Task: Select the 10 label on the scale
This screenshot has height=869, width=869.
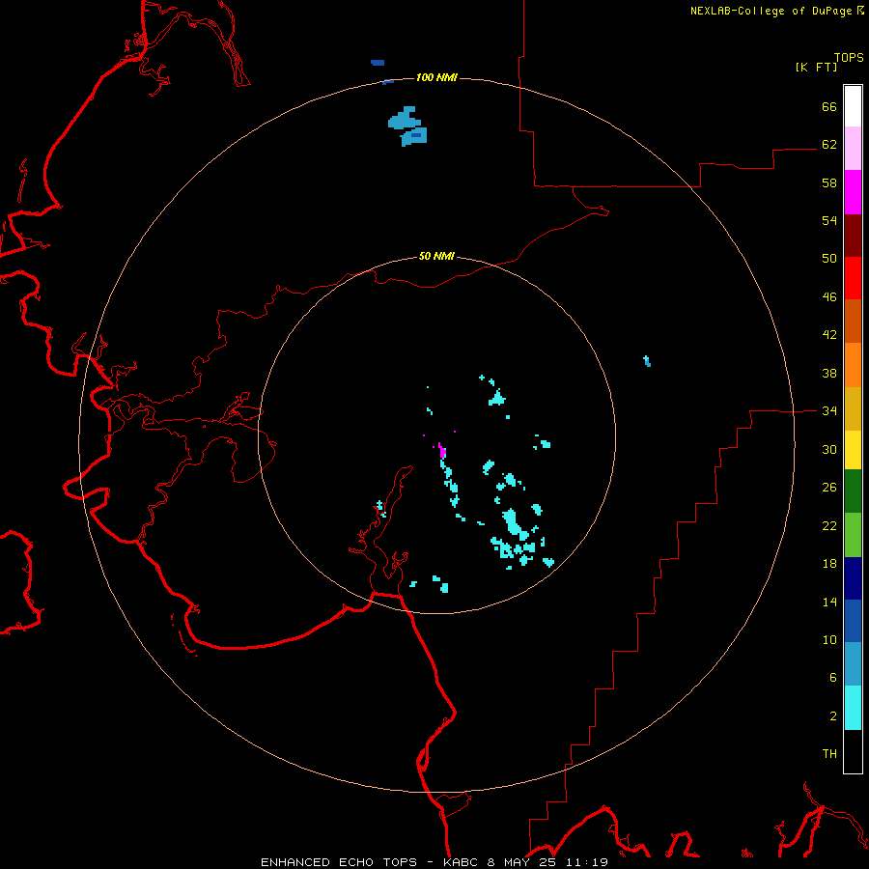Action: pyautogui.click(x=829, y=639)
